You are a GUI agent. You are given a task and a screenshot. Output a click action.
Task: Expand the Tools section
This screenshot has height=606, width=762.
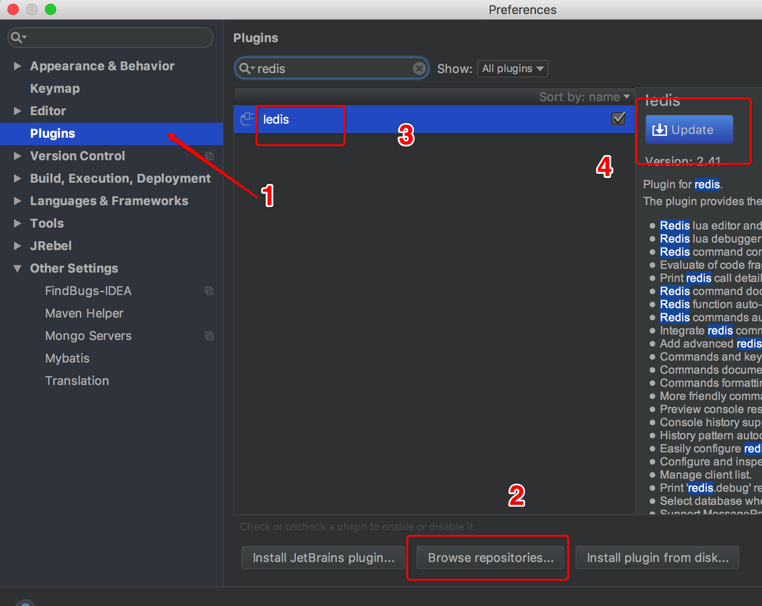tap(18, 223)
